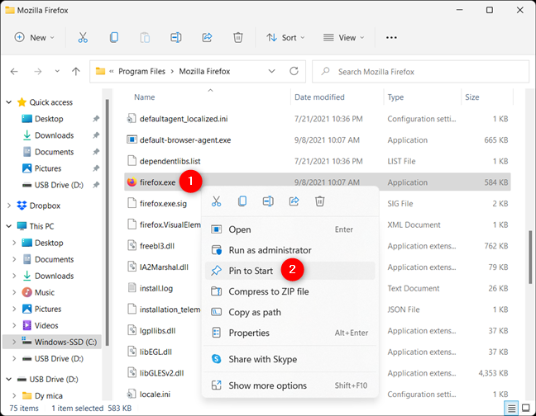
Task: Choose Copy as path
Action: coord(290,312)
